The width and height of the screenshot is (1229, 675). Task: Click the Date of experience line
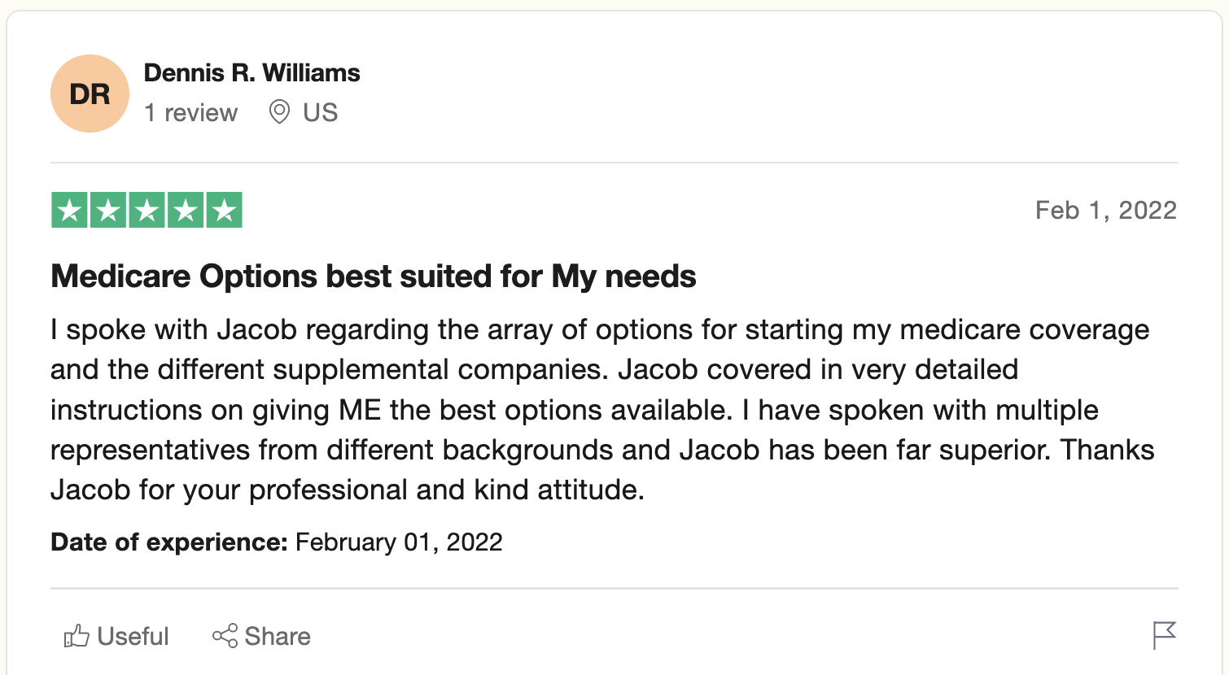coord(277,542)
